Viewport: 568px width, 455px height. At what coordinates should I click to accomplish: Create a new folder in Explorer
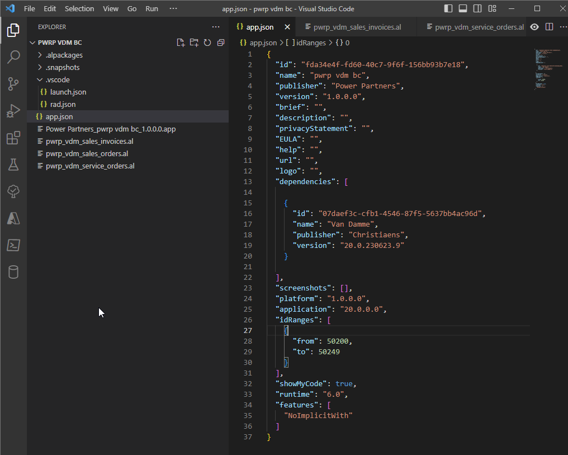pyautogui.click(x=194, y=43)
